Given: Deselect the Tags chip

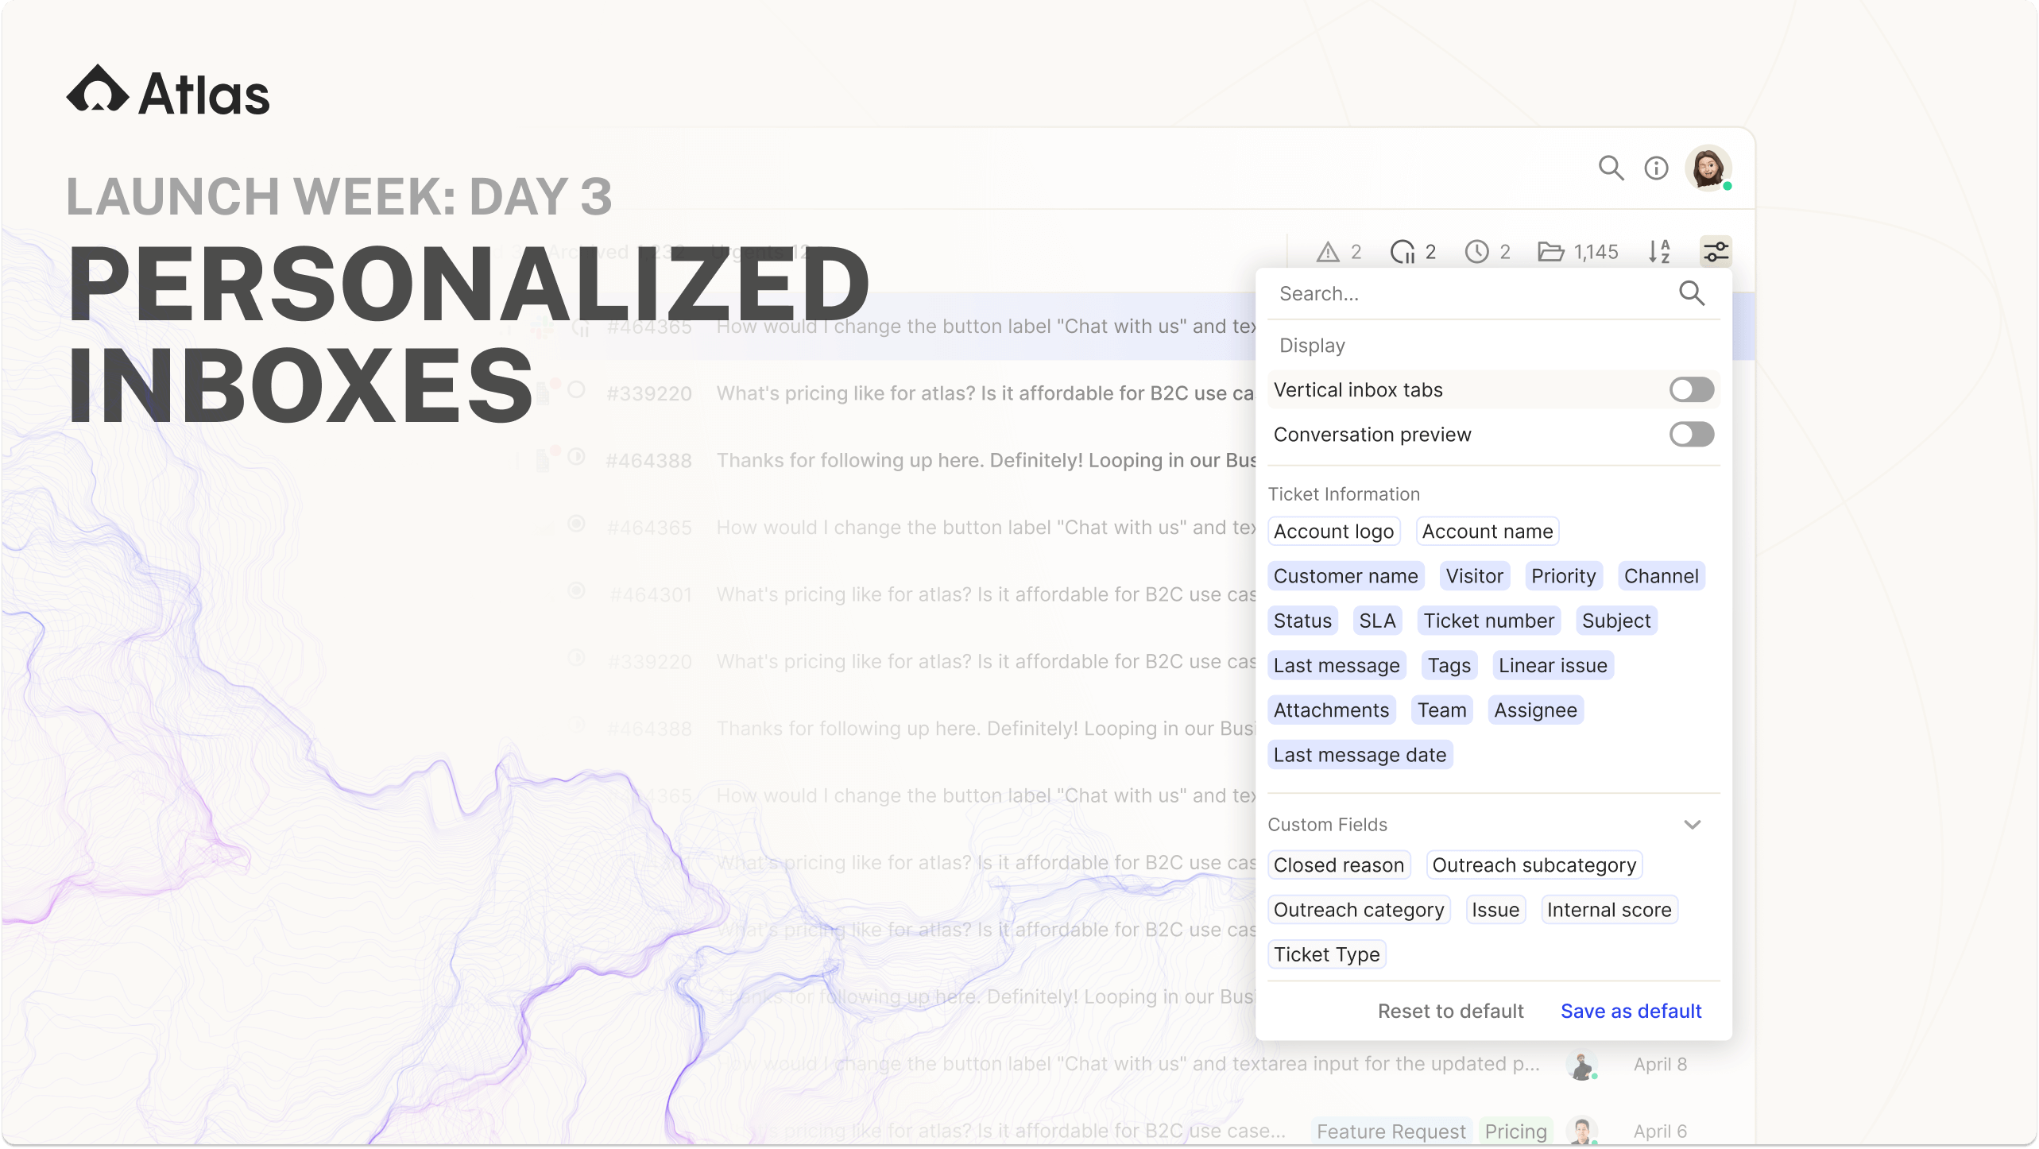Looking at the screenshot, I should pos(1449,666).
